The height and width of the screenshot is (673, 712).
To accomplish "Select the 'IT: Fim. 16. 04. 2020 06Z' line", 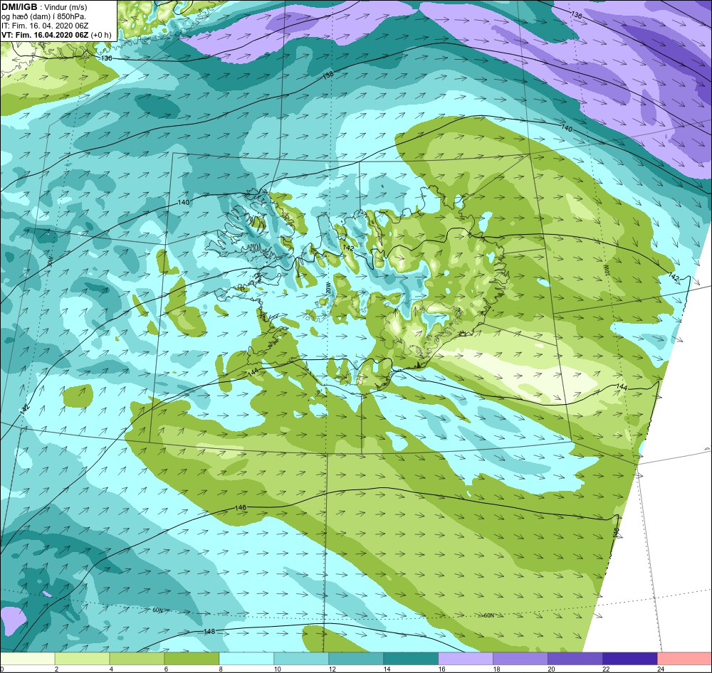I will tap(45, 26).
